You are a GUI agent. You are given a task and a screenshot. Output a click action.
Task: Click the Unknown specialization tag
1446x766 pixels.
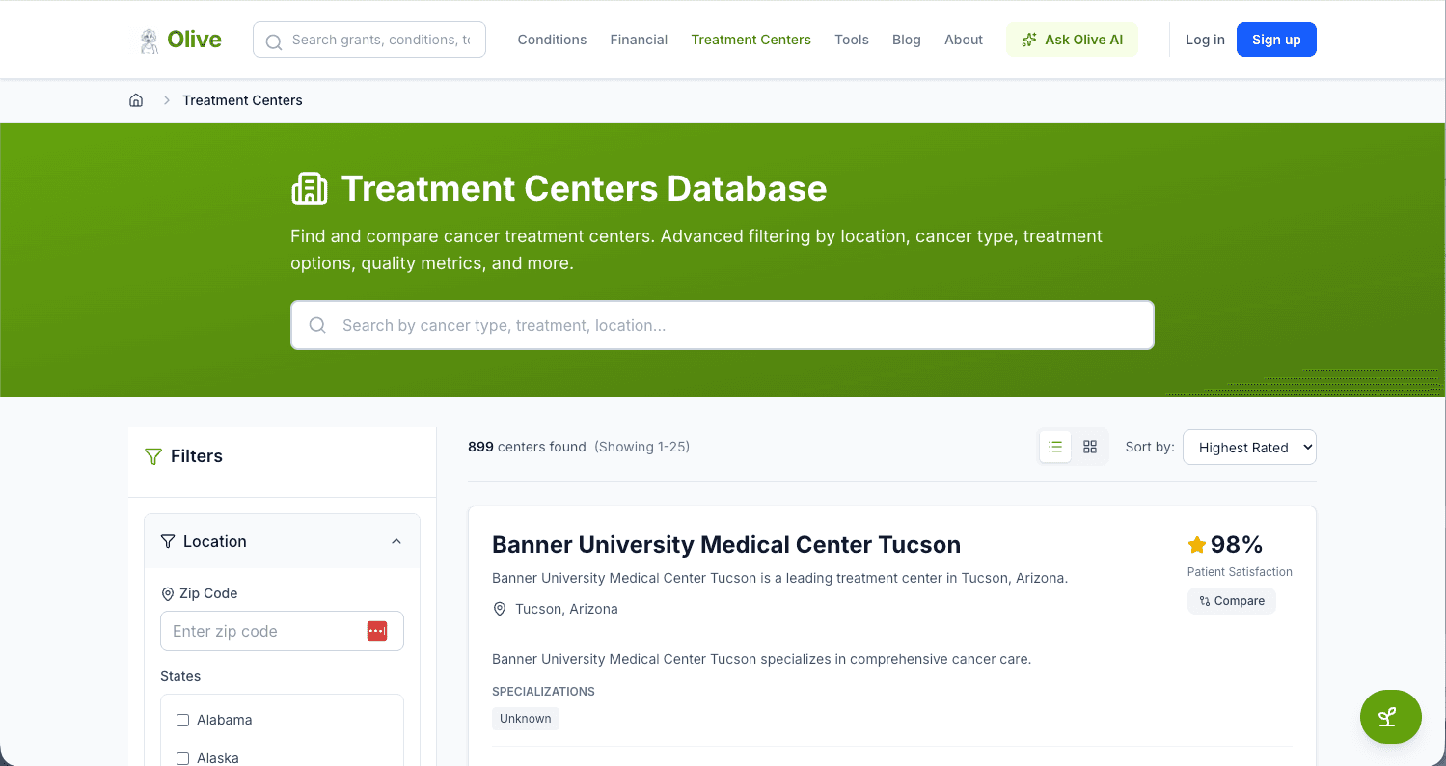526,719
